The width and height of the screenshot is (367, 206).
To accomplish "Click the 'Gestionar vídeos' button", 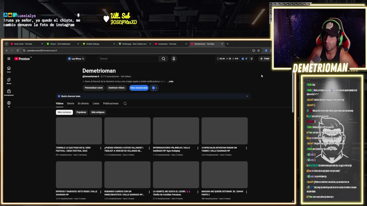I will coord(116,88).
